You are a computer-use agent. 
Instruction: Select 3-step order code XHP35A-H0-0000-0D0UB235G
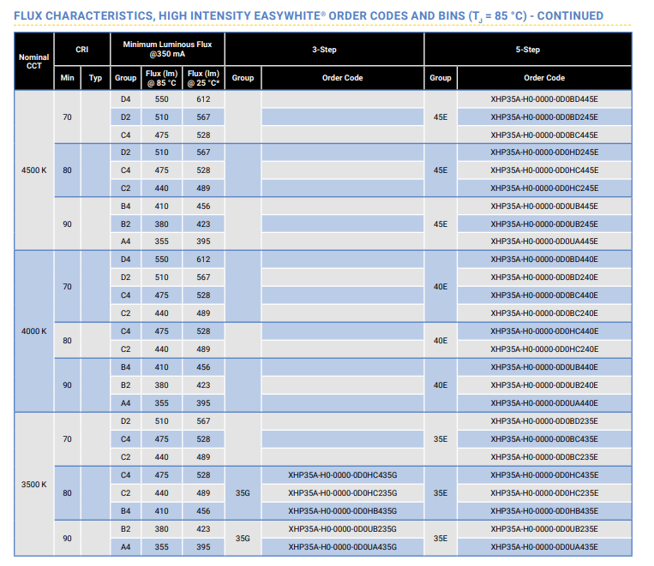(343, 529)
